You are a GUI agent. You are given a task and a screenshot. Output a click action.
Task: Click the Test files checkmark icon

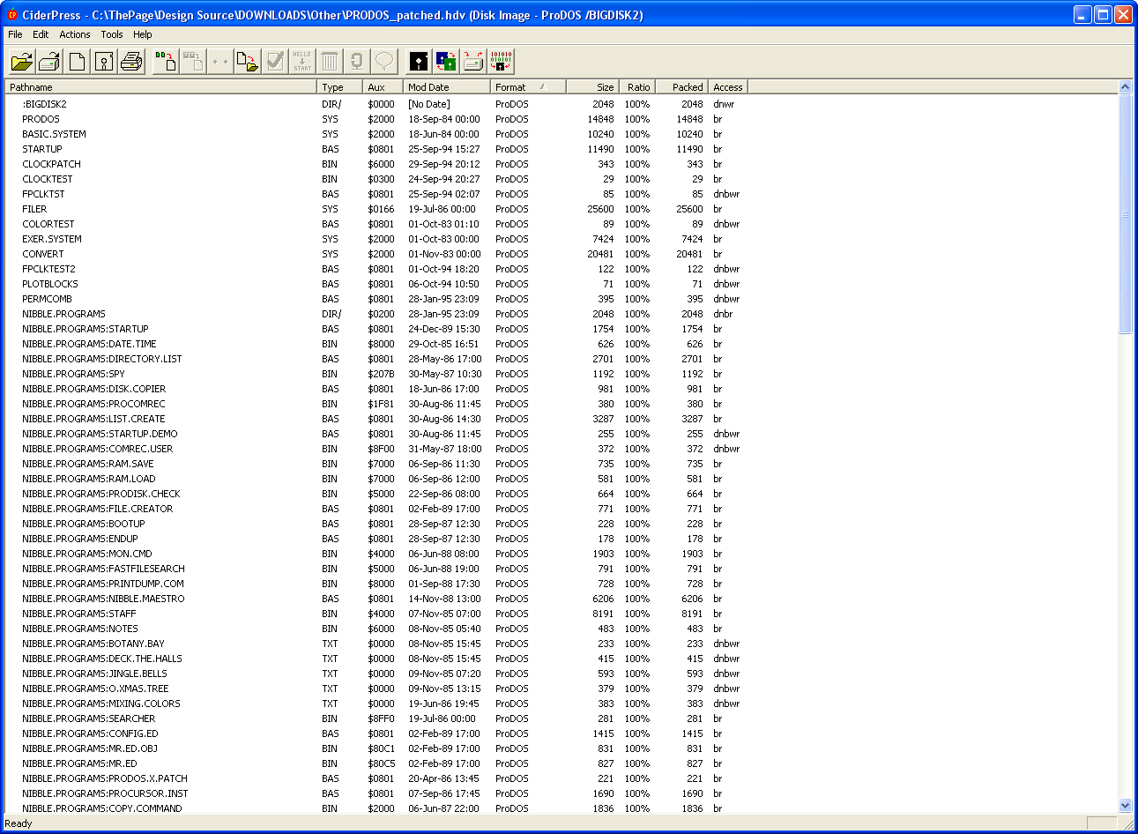[275, 61]
